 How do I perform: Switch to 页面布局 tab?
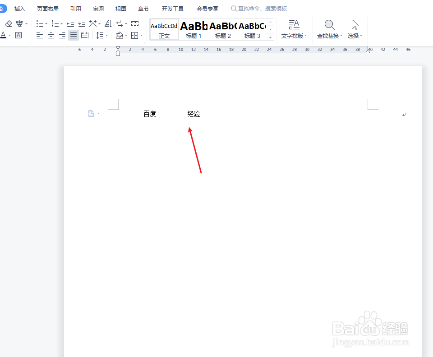(x=47, y=9)
